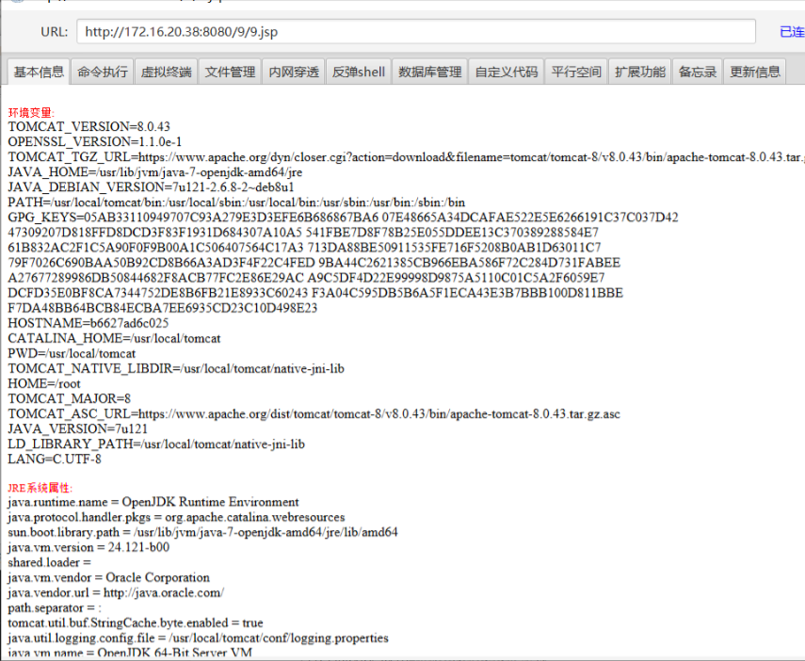
Task: Switch to the 备忘录 tab
Action: [697, 72]
